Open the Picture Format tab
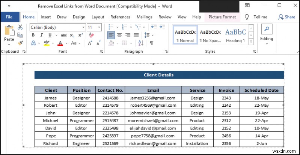This screenshot has width=300, height=155. tap(222, 17)
